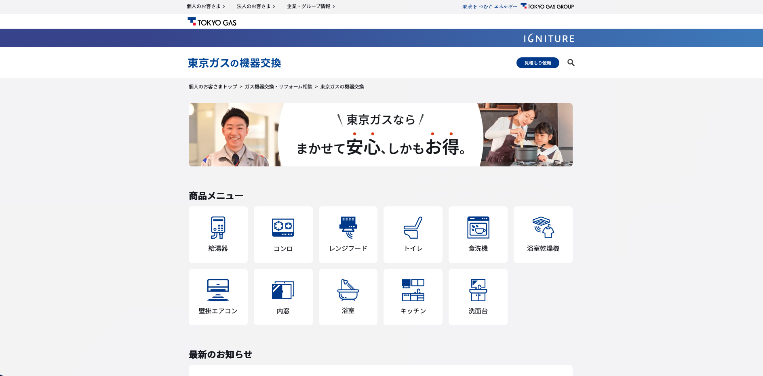Click the magnifying glass search icon
This screenshot has width=763, height=376.
(571, 63)
